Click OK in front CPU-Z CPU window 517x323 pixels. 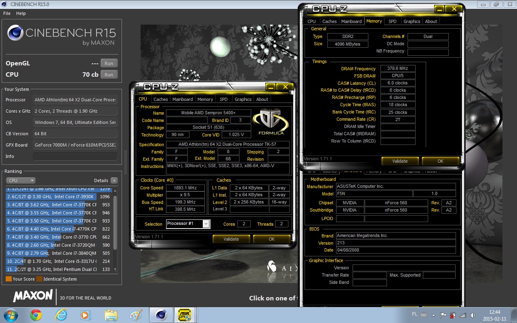(271, 239)
